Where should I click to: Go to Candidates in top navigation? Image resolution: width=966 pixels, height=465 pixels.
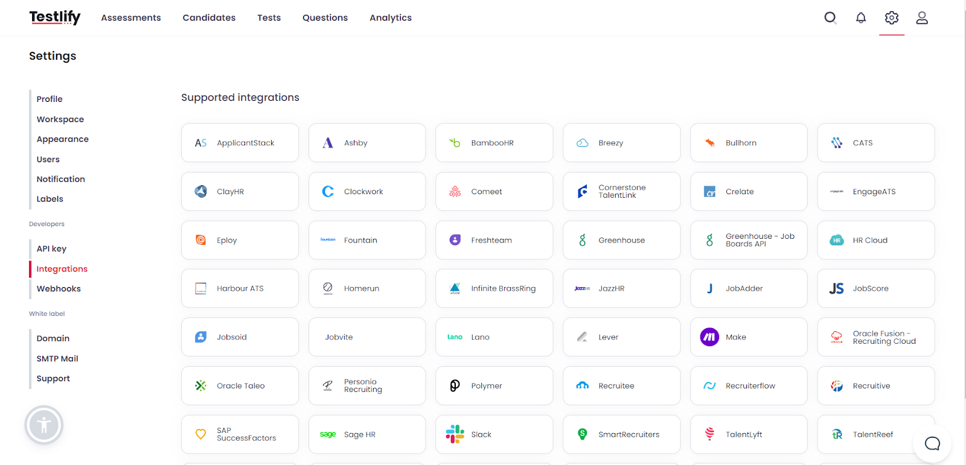click(x=209, y=17)
